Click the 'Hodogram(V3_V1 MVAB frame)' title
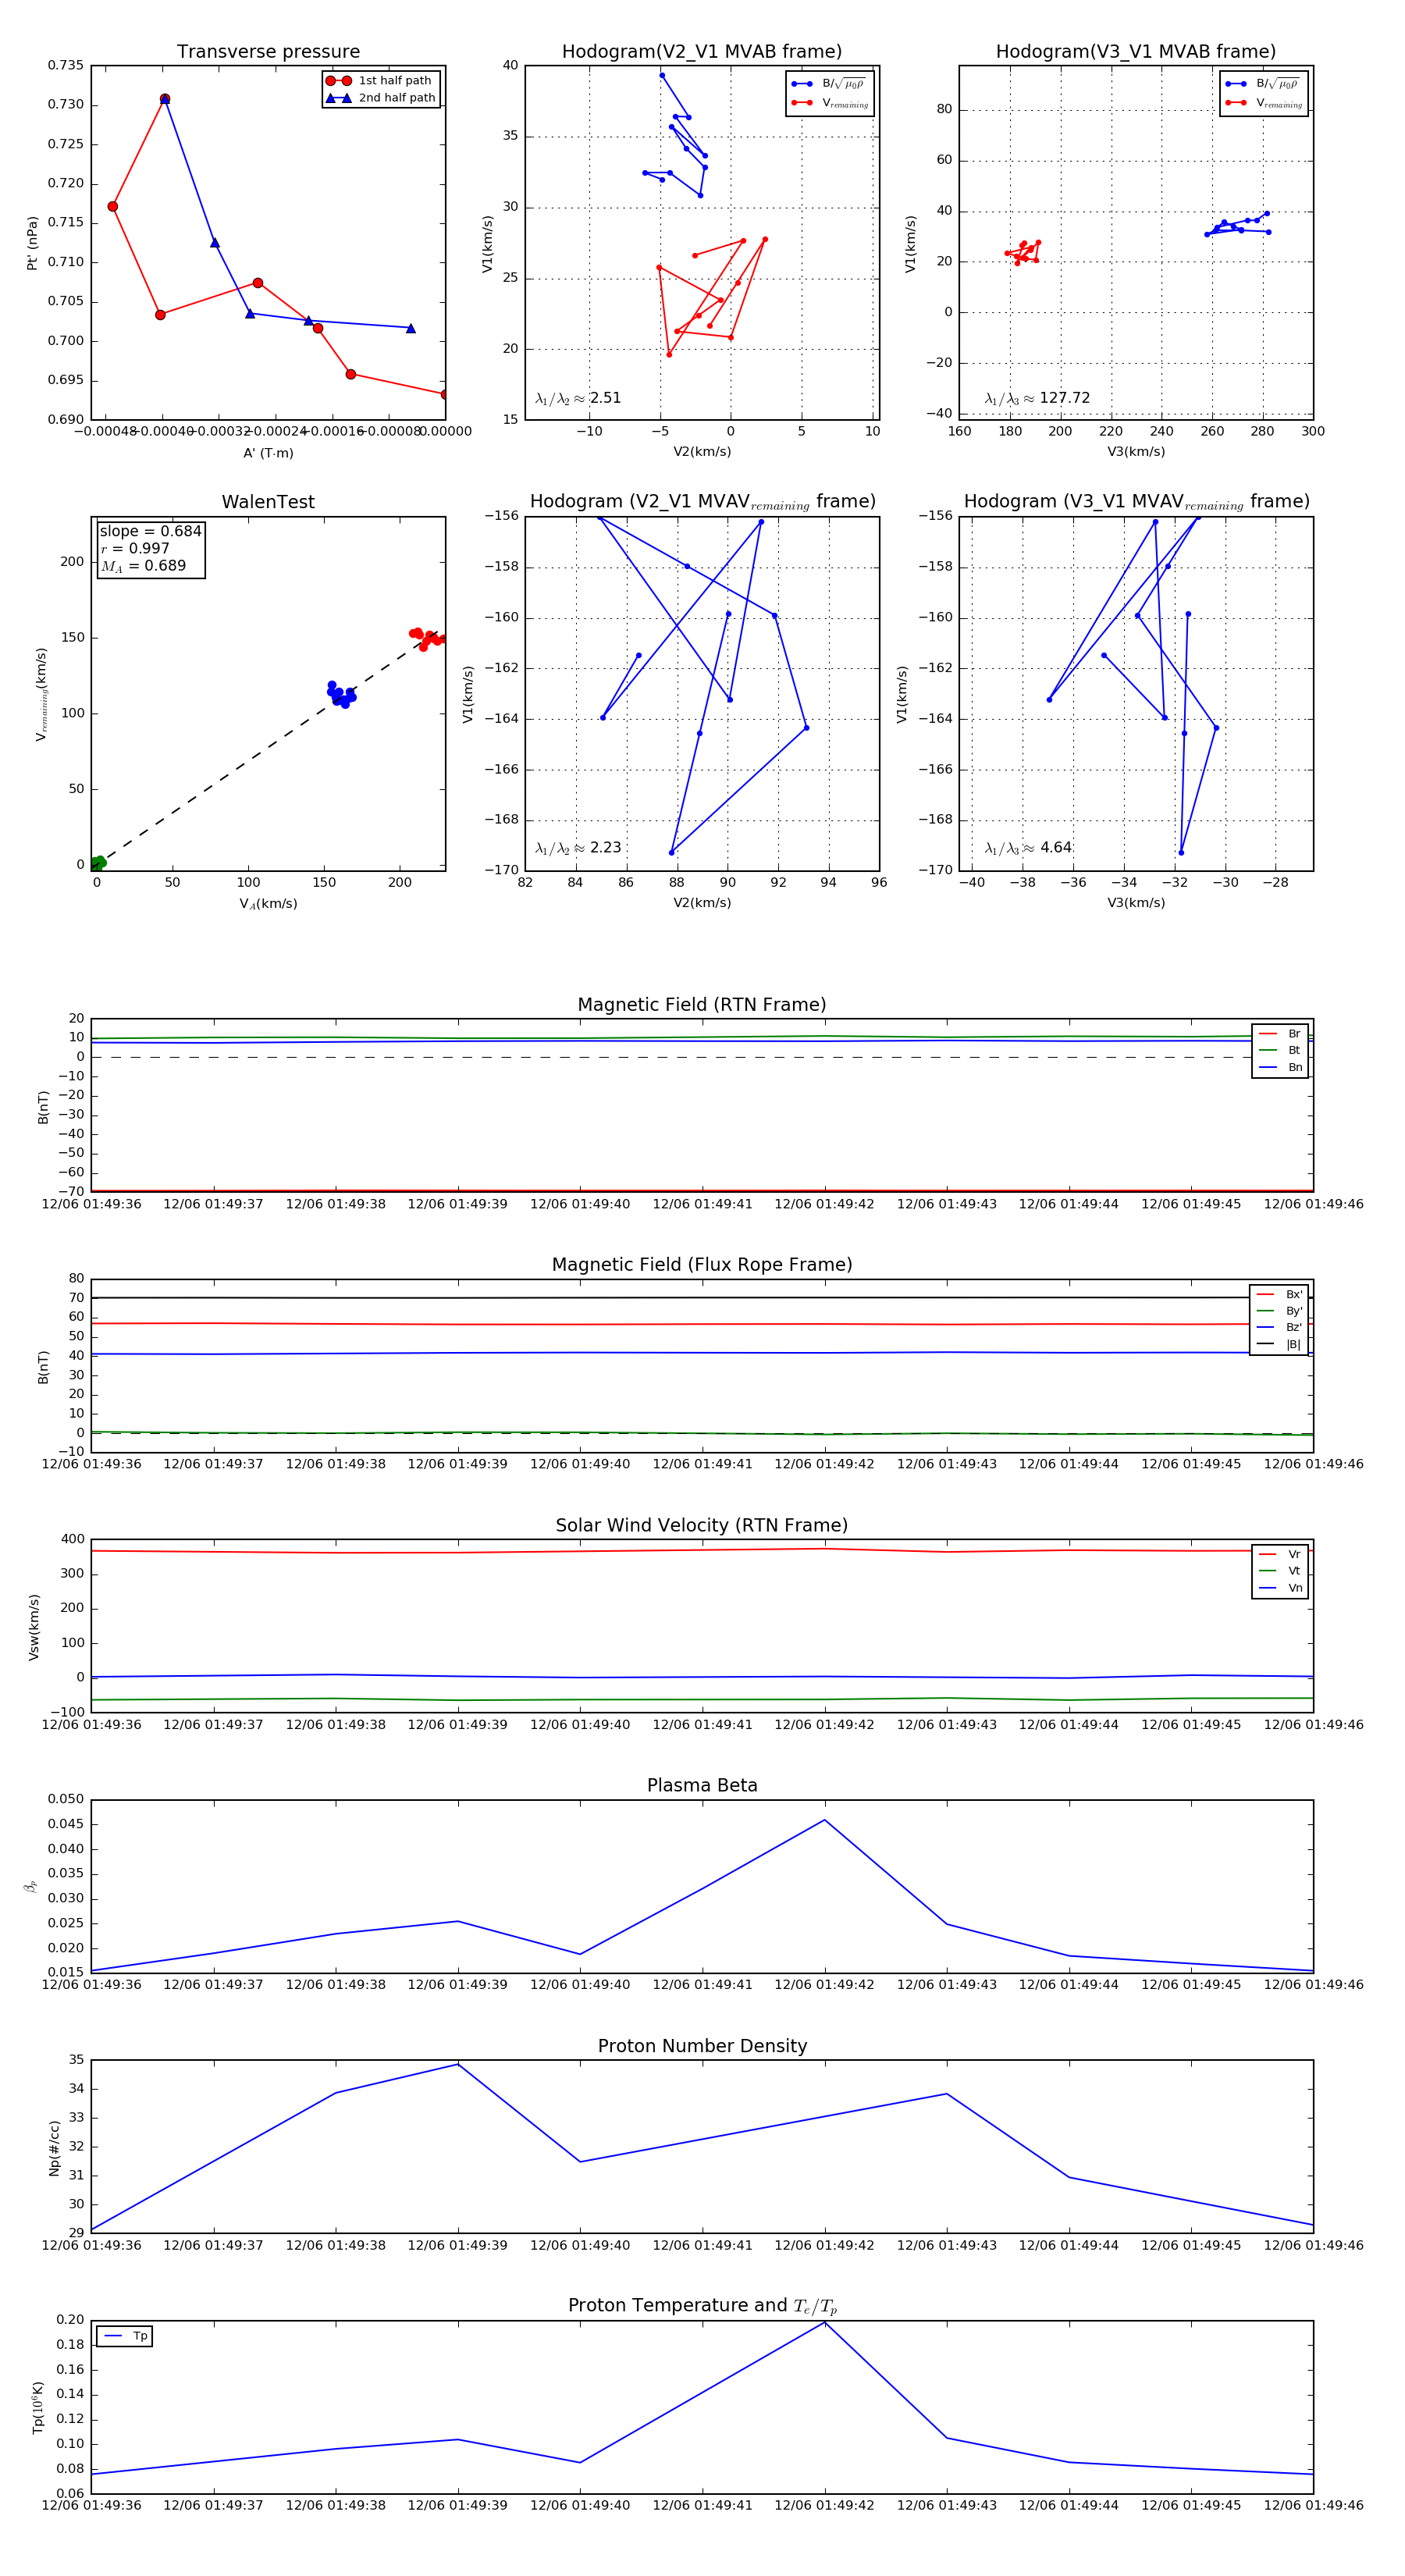The width and height of the screenshot is (1405, 2576). point(1136,52)
